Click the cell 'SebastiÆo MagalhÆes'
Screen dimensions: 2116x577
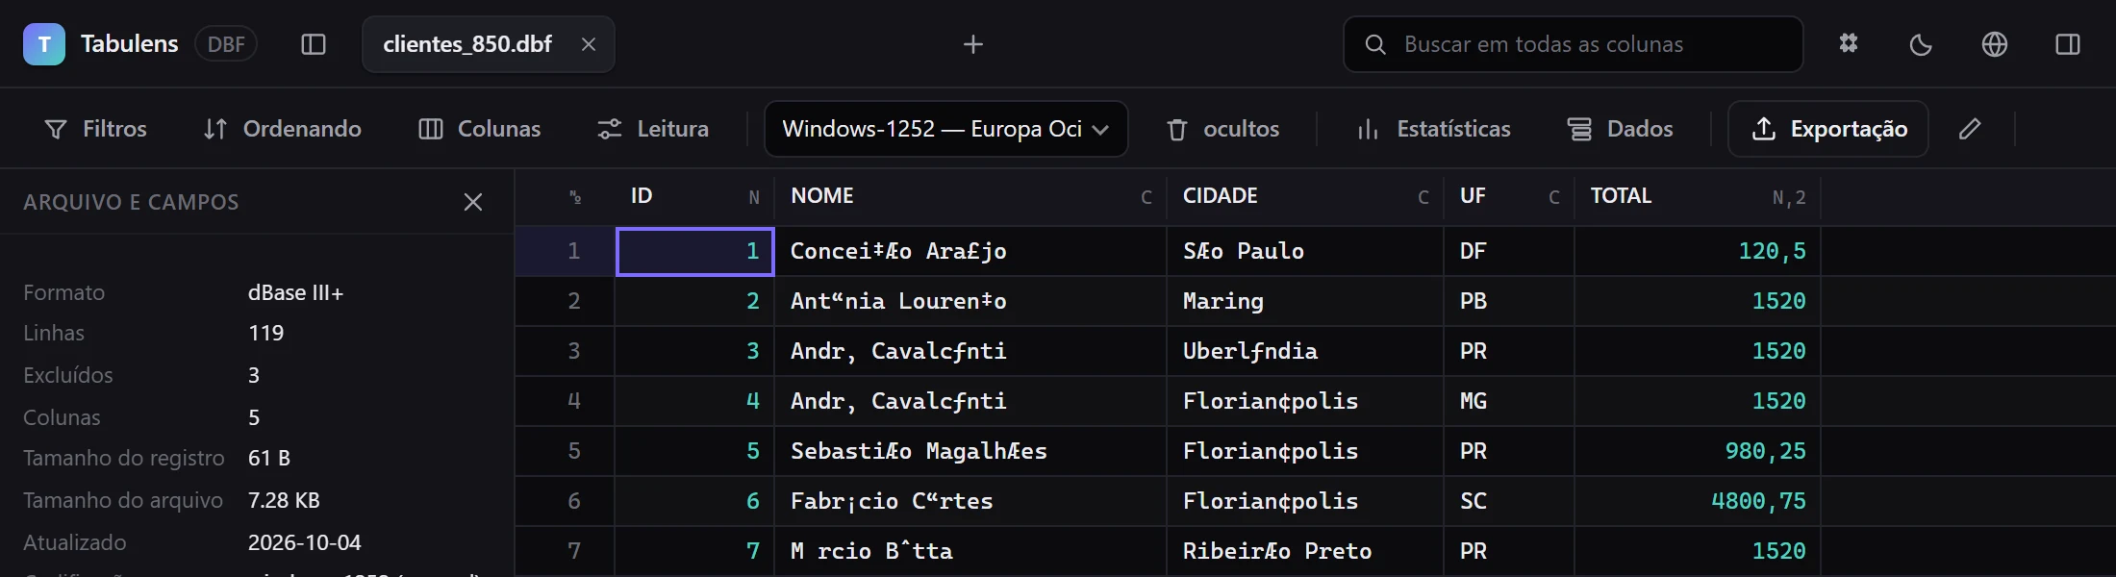(x=971, y=451)
